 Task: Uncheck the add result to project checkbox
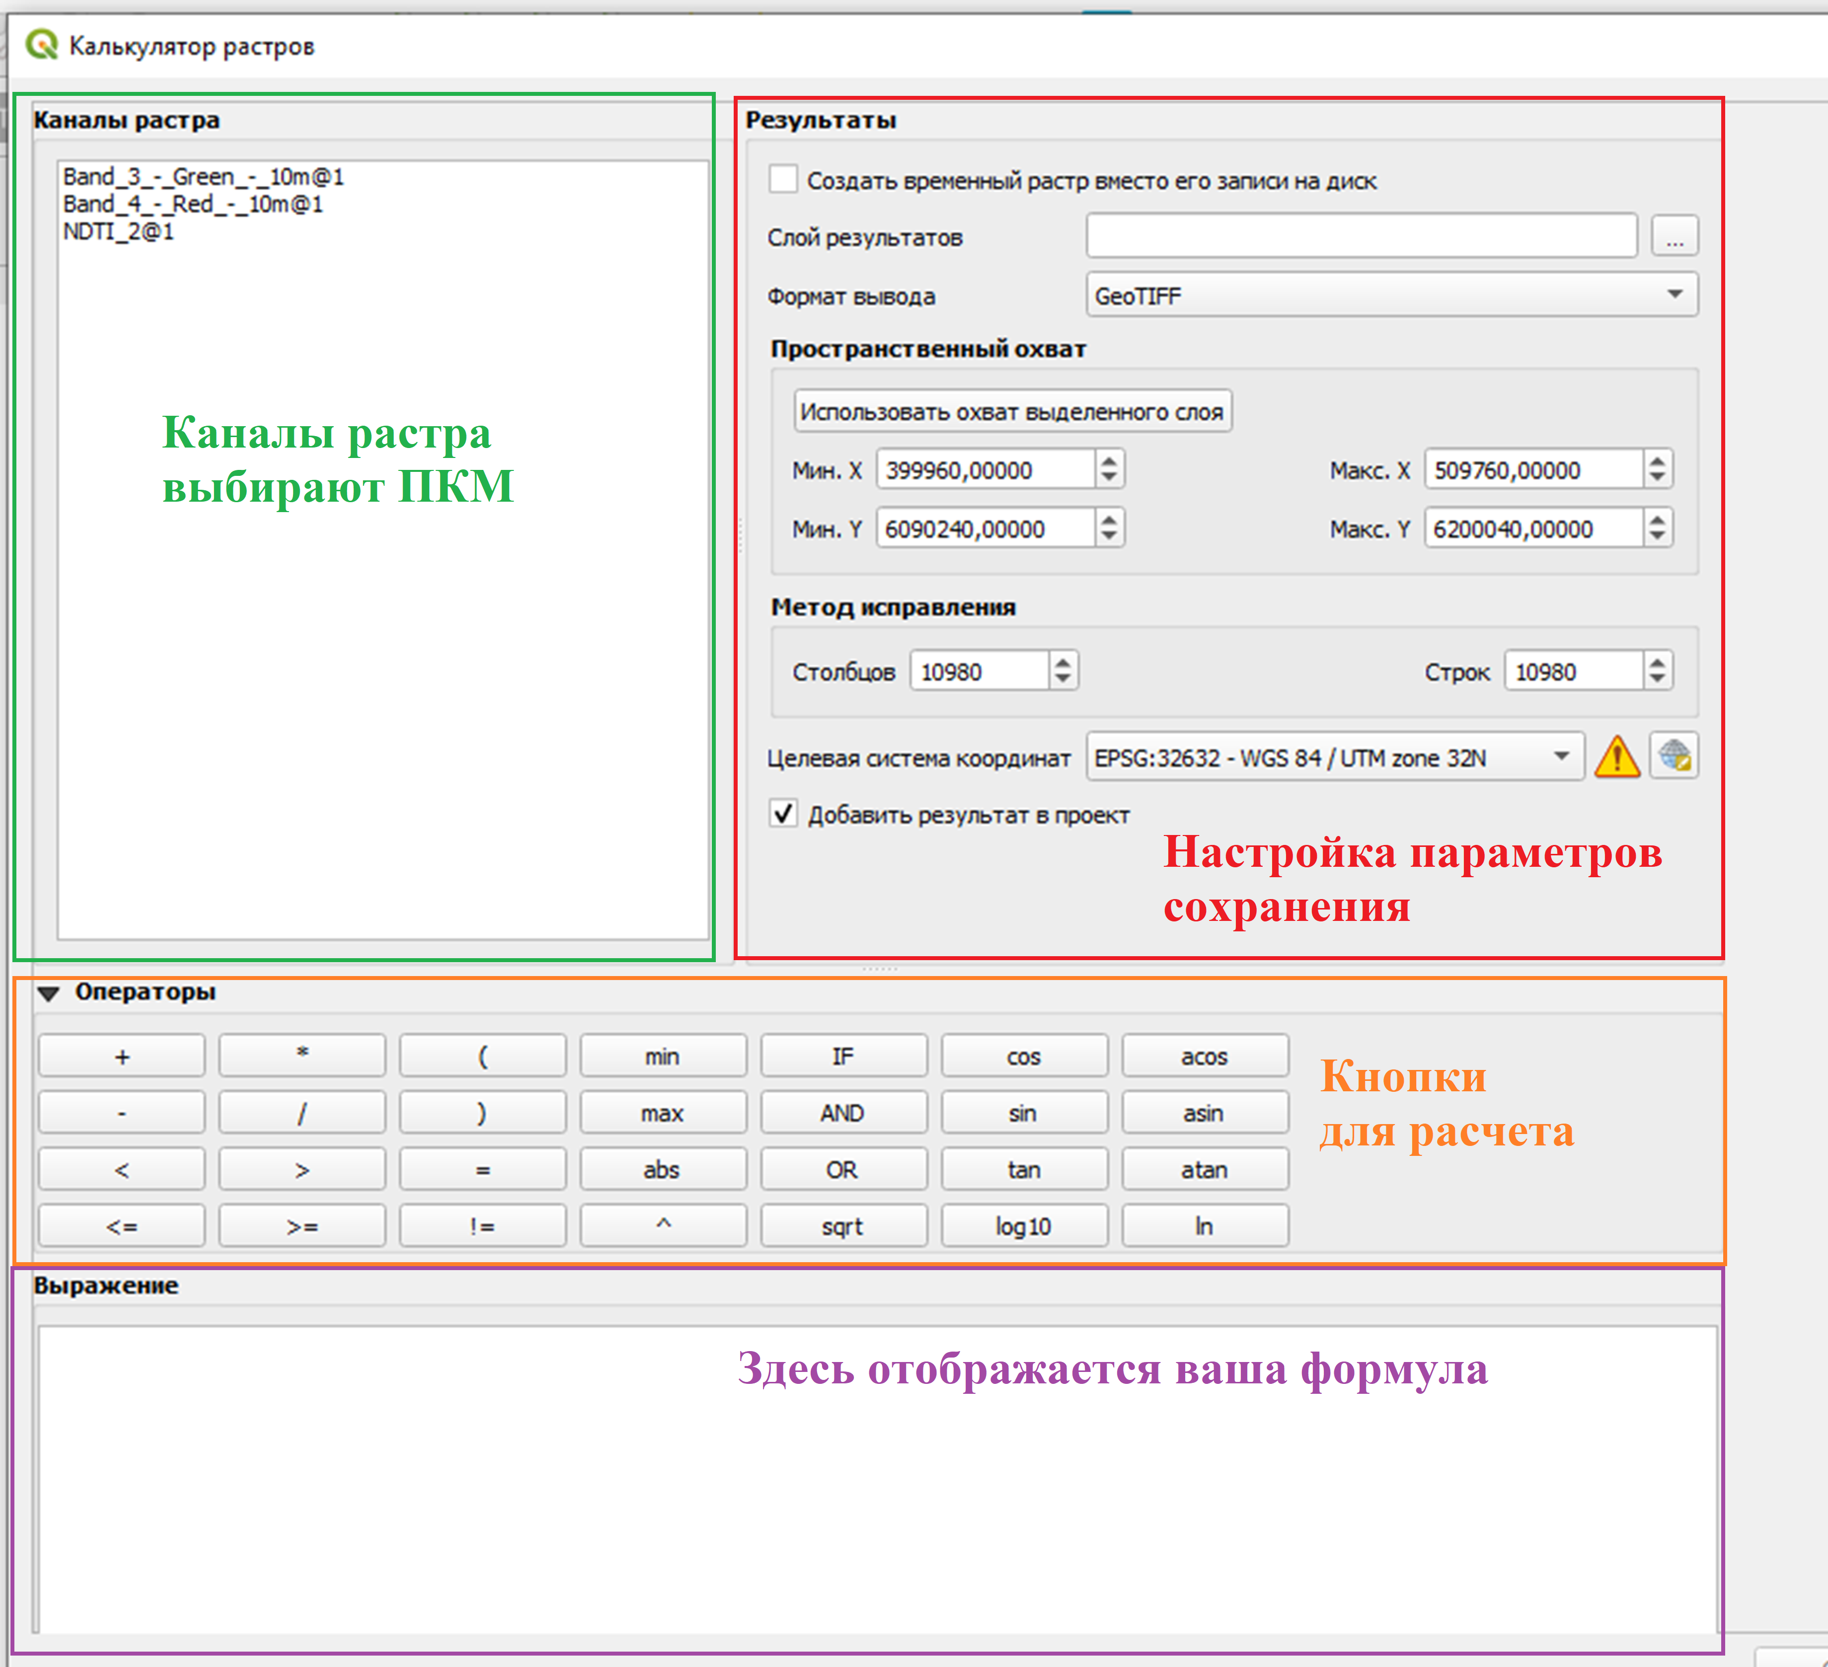(x=783, y=813)
